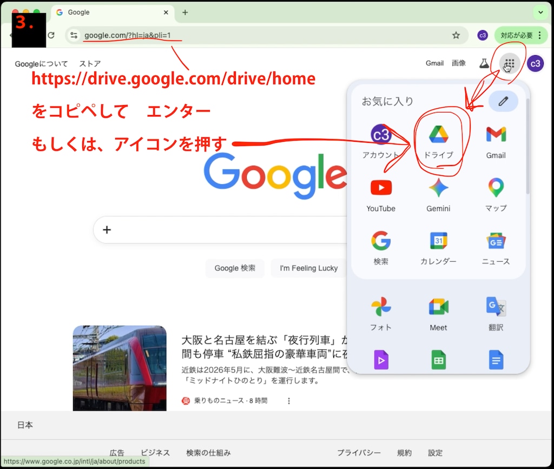This screenshot has width=554, height=469.
Task: Click the I'm Feeling Lucky button
Action: [x=308, y=268]
